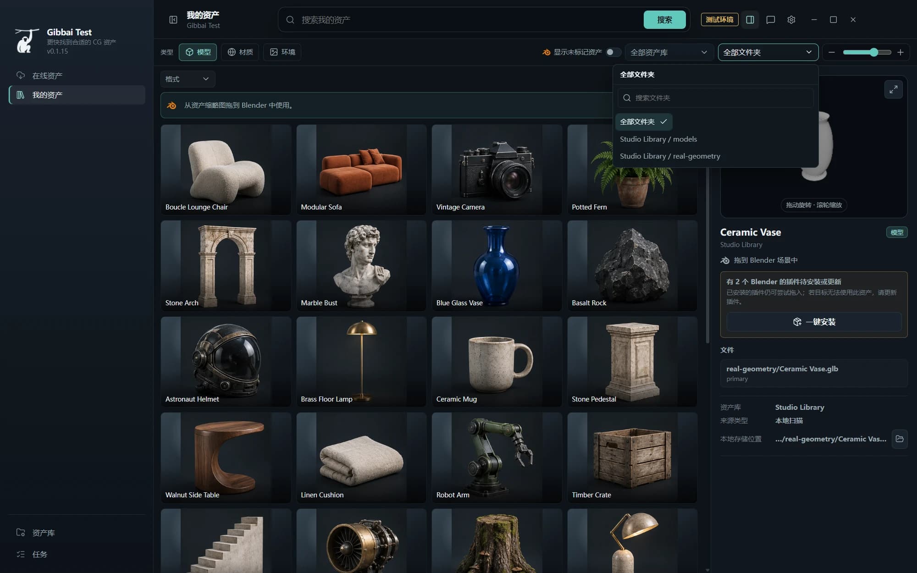Select the Blue Glass Vase thumbnail
This screenshot has width=917, height=573.
click(x=497, y=265)
